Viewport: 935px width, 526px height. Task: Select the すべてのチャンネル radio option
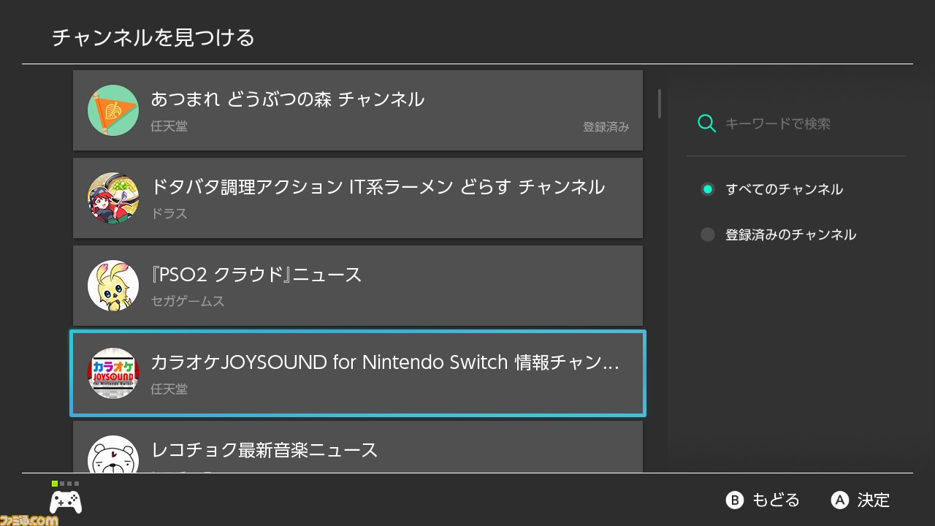tap(772, 189)
